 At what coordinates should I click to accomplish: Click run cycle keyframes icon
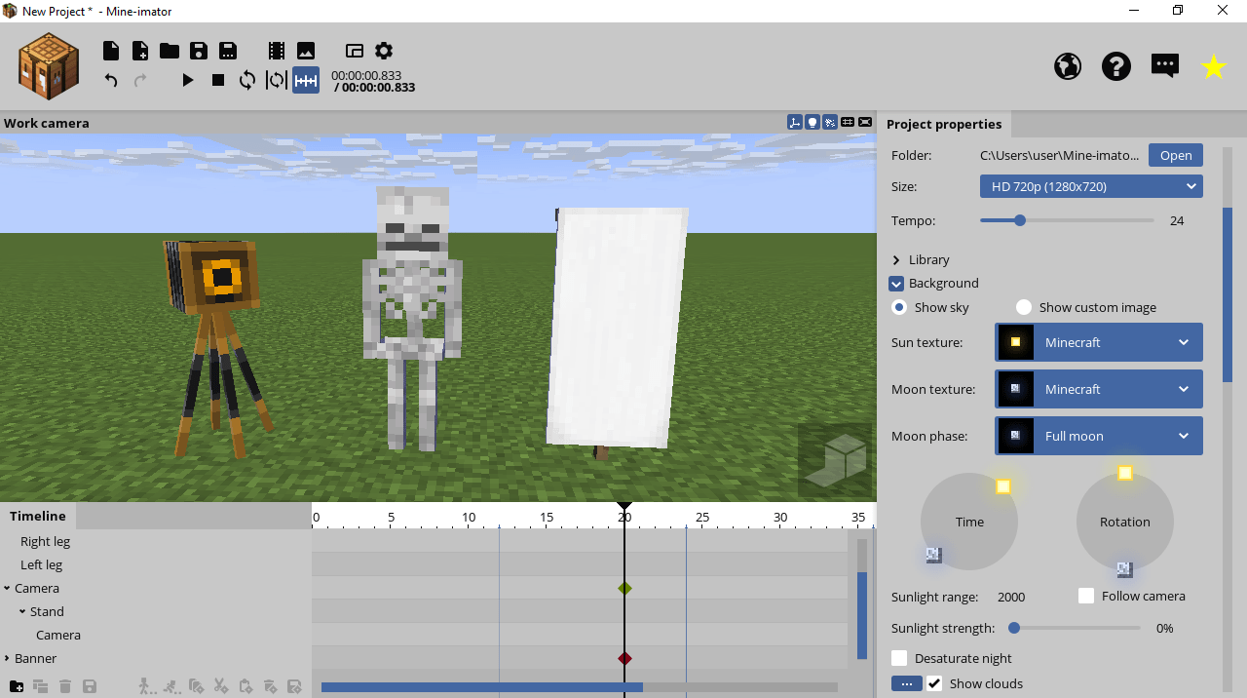pos(171,686)
